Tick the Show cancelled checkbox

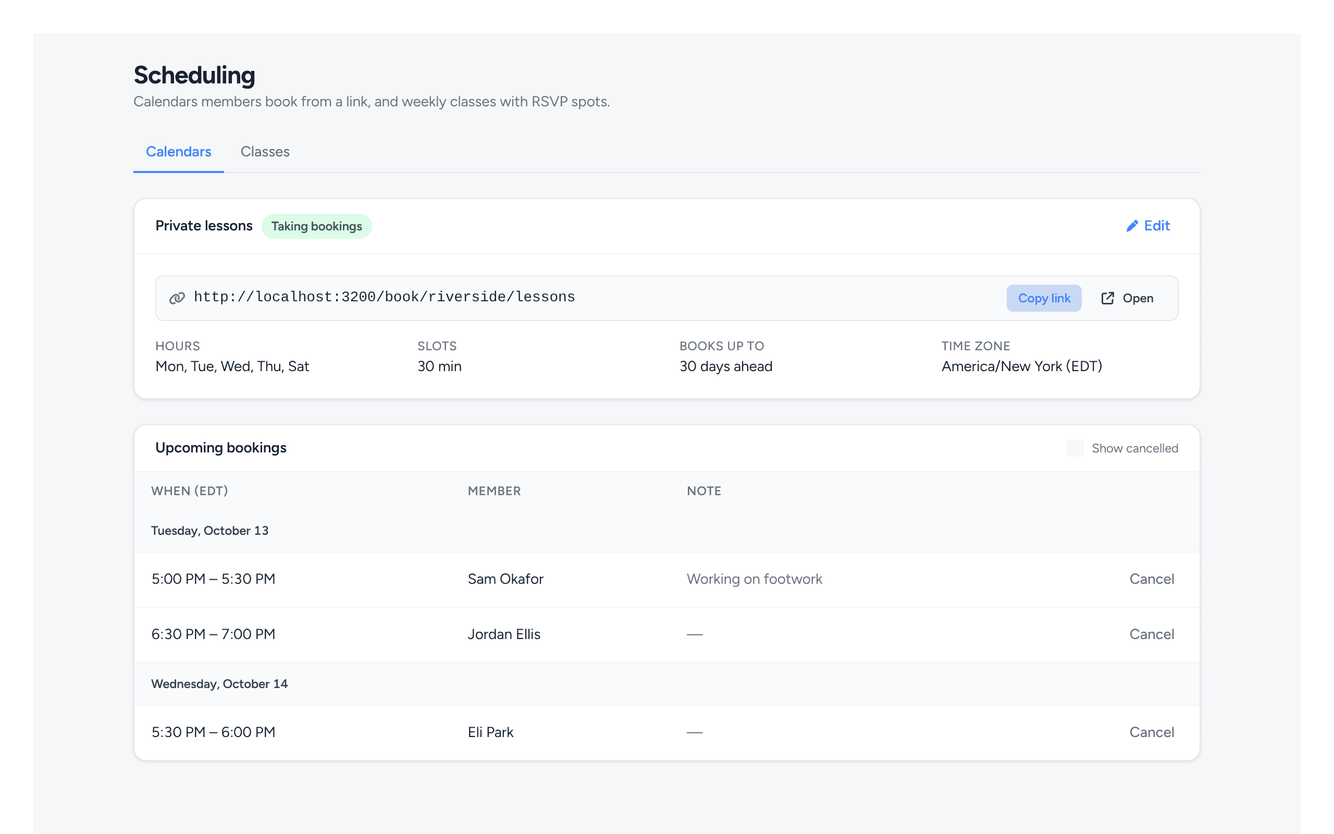(1075, 448)
